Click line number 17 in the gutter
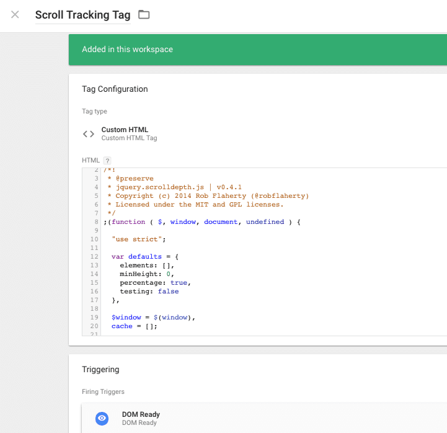 94,300
